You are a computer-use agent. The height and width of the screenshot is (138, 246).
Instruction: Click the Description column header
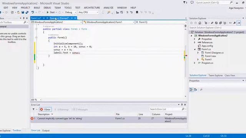tap(43, 114)
